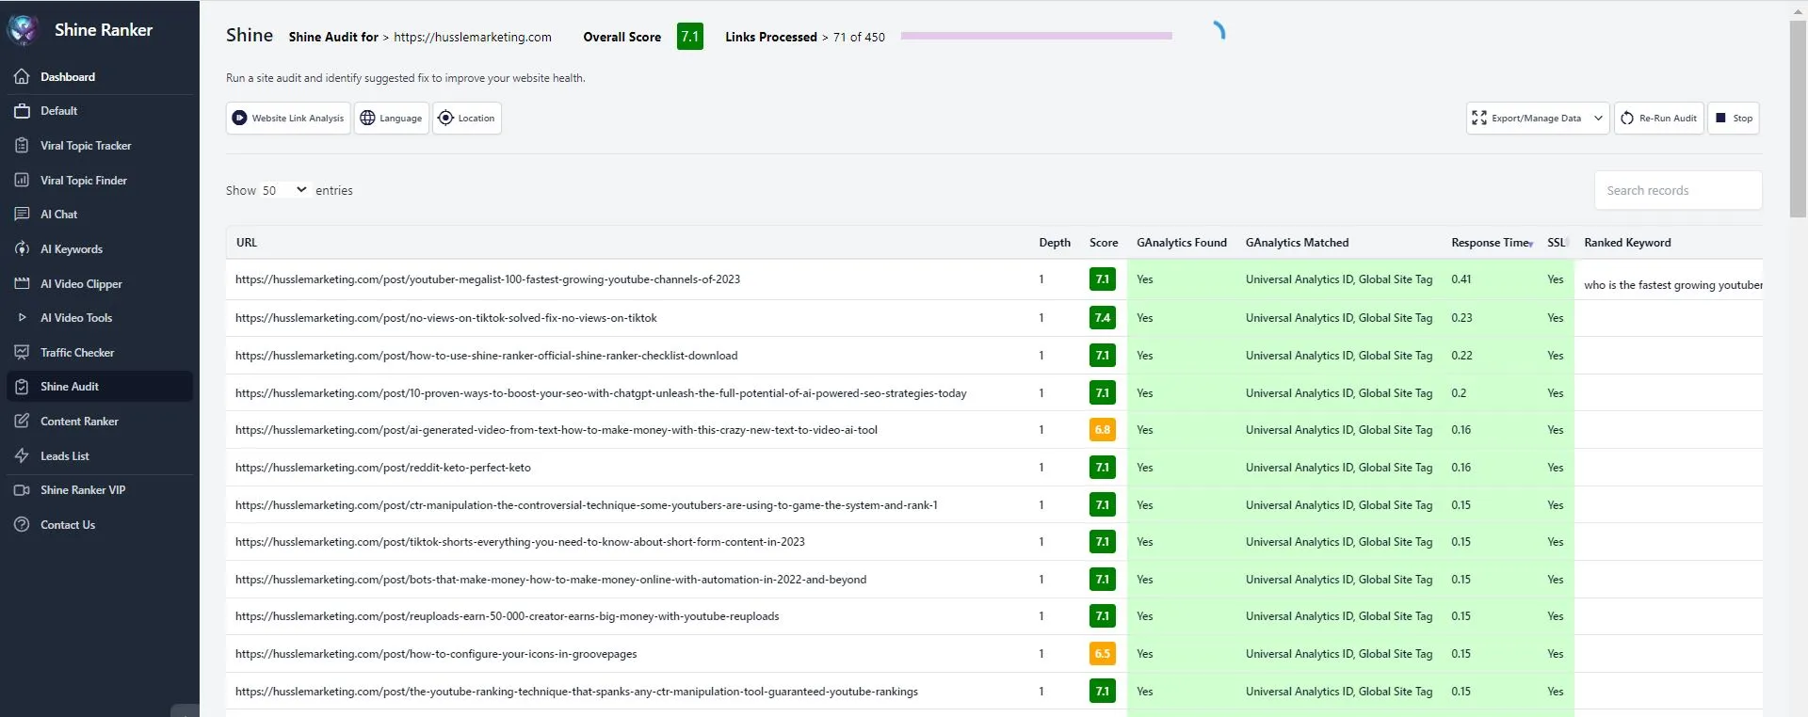Click the orange 6.5 score badge
Viewport: 1808px width, 717px height.
point(1102,654)
